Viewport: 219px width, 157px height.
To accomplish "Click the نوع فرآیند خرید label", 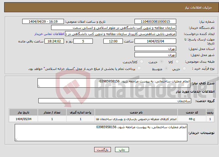I will [203, 69].
